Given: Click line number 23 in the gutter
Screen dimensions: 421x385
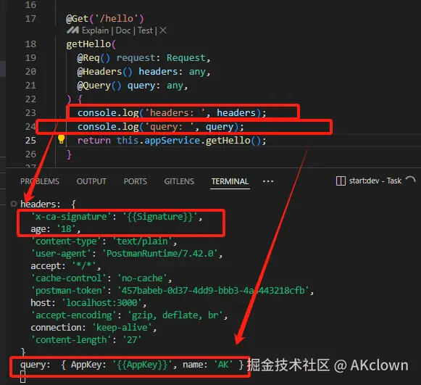Looking at the screenshot, I should coord(30,113).
